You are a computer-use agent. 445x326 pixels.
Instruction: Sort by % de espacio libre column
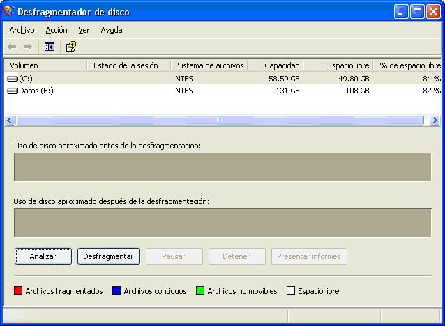(x=407, y=65)
